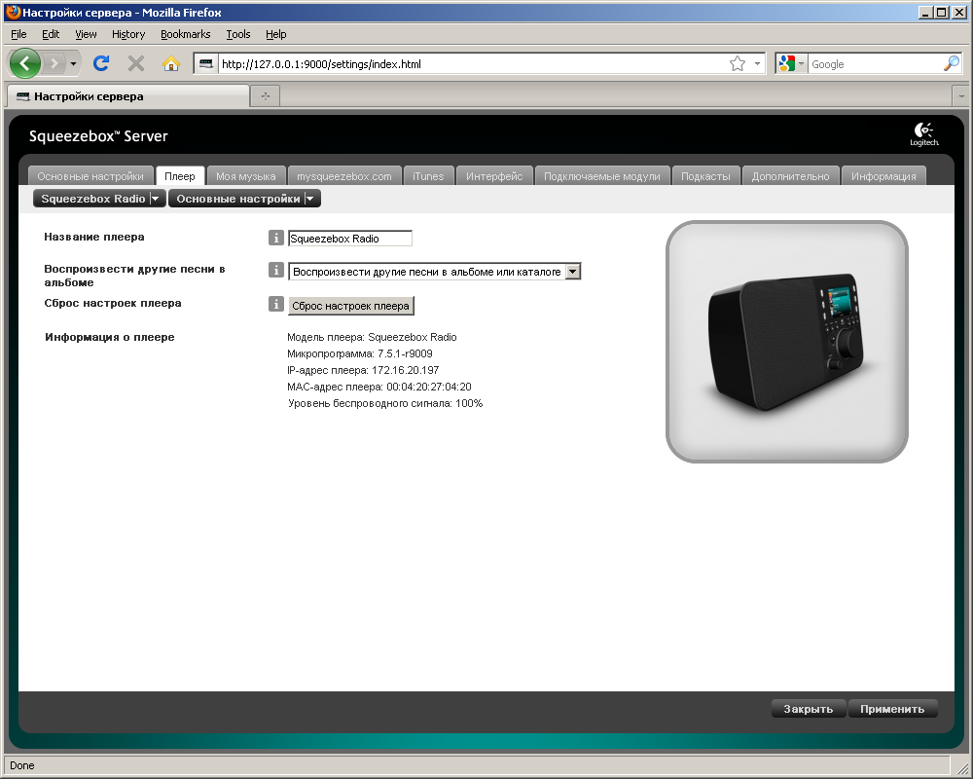This screenshot has height=779, width=973.
Task: Switch to Моя музыка tab
Action: [246, 176]
